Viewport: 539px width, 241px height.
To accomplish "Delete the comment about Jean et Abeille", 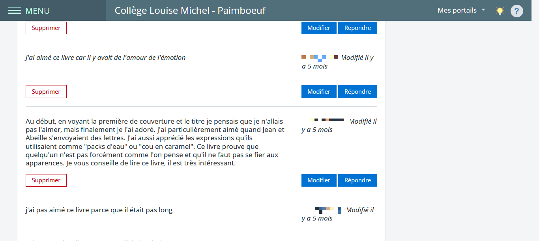I will point(46,180).
